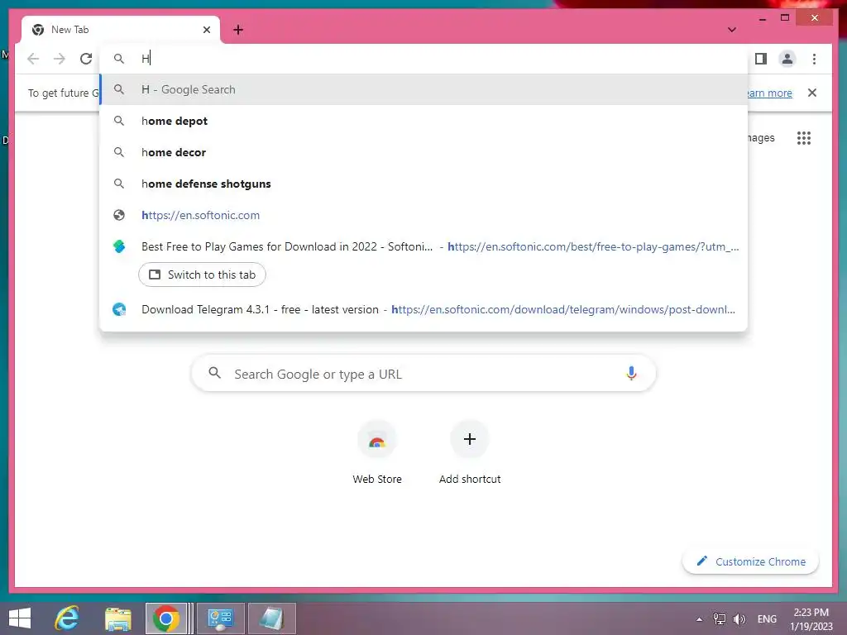Pick the Best Free to Play Games suggestion
847x635 pixels.
[x=424, y=246]
